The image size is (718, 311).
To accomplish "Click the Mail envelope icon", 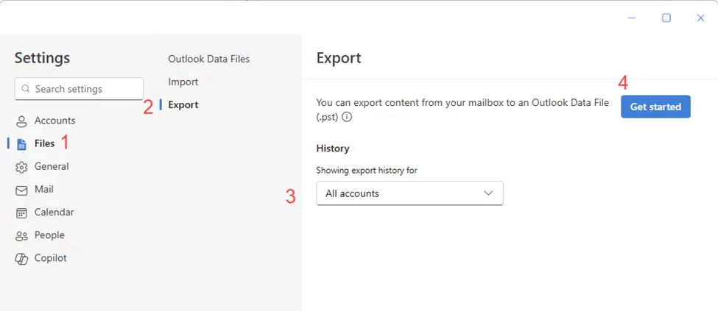I will [x=21, y=190].
